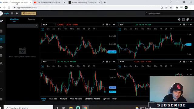Image resolution: width=194 pixels, height=109 pixels.
Task: Switch to the Private Membership Group browser tab
Action: [x=84, y=2]
